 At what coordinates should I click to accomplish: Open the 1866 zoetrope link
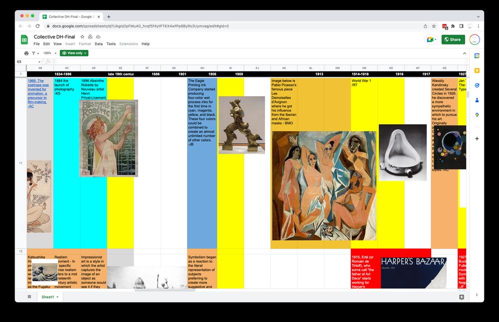click(x=38, y=93)
